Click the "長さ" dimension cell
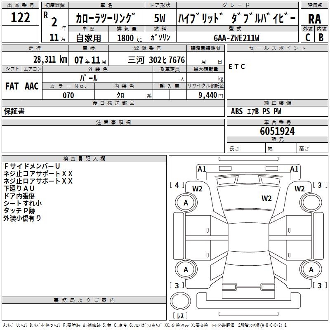This screenshot has height=330, width=330. tap(246, 148)
